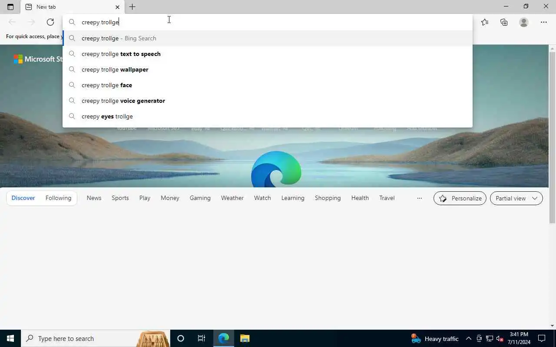Open the Heavy traffic news widget
This screenshot has height=347, width=556.
[435, 338]
